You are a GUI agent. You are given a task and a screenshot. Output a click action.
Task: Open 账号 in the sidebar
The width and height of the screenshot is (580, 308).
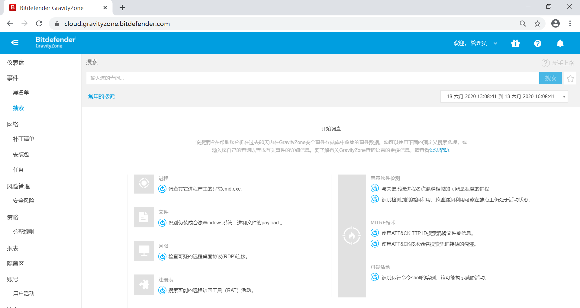(x=13, y=279)
